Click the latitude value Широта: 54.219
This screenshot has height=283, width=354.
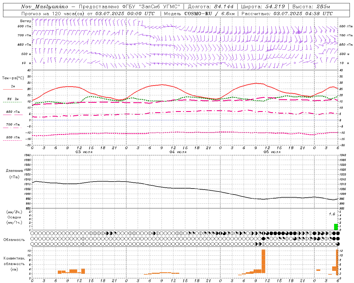click(263, 7)
